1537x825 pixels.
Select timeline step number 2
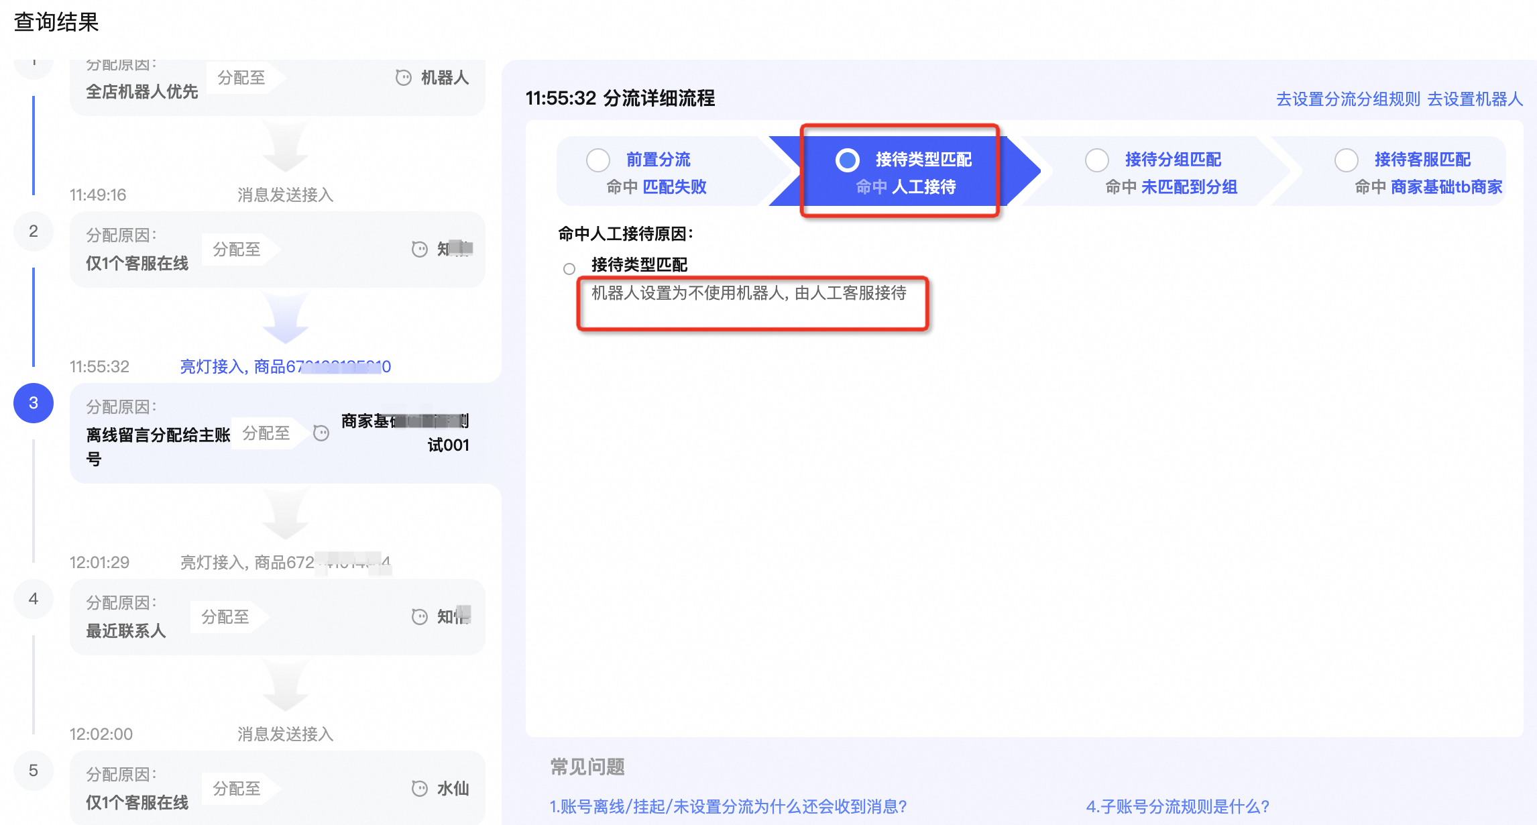tap(34, 231)
